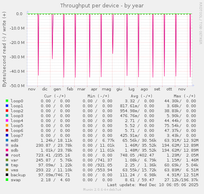The image size is (204, 194).
Task: Click the loop2 red legend swatch
Action: tap(7, 111)
